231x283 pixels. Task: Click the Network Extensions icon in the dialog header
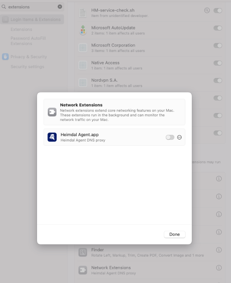52,112
